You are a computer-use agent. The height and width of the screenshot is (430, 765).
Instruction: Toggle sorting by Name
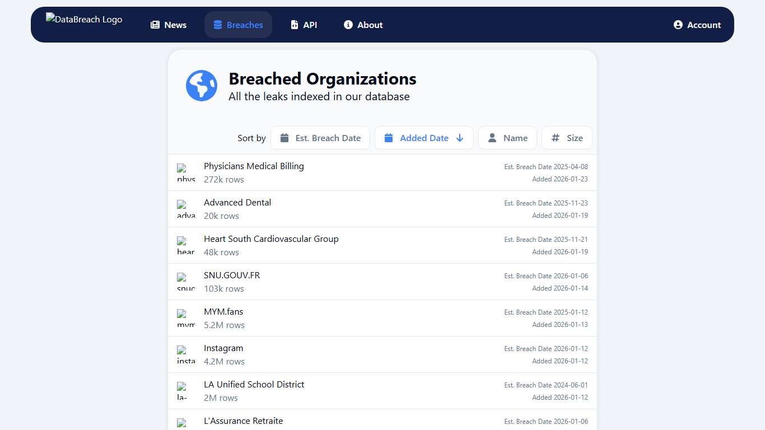coord(507,138)
